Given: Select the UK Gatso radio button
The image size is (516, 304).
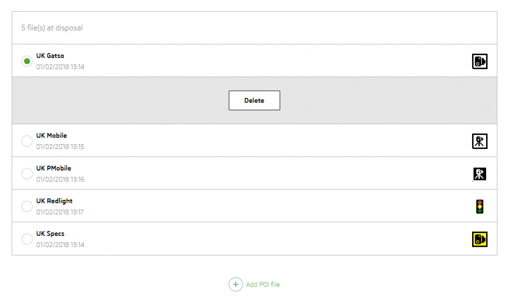Looking at the screenshot, I should pyautogui.click(x=27, y=61).
